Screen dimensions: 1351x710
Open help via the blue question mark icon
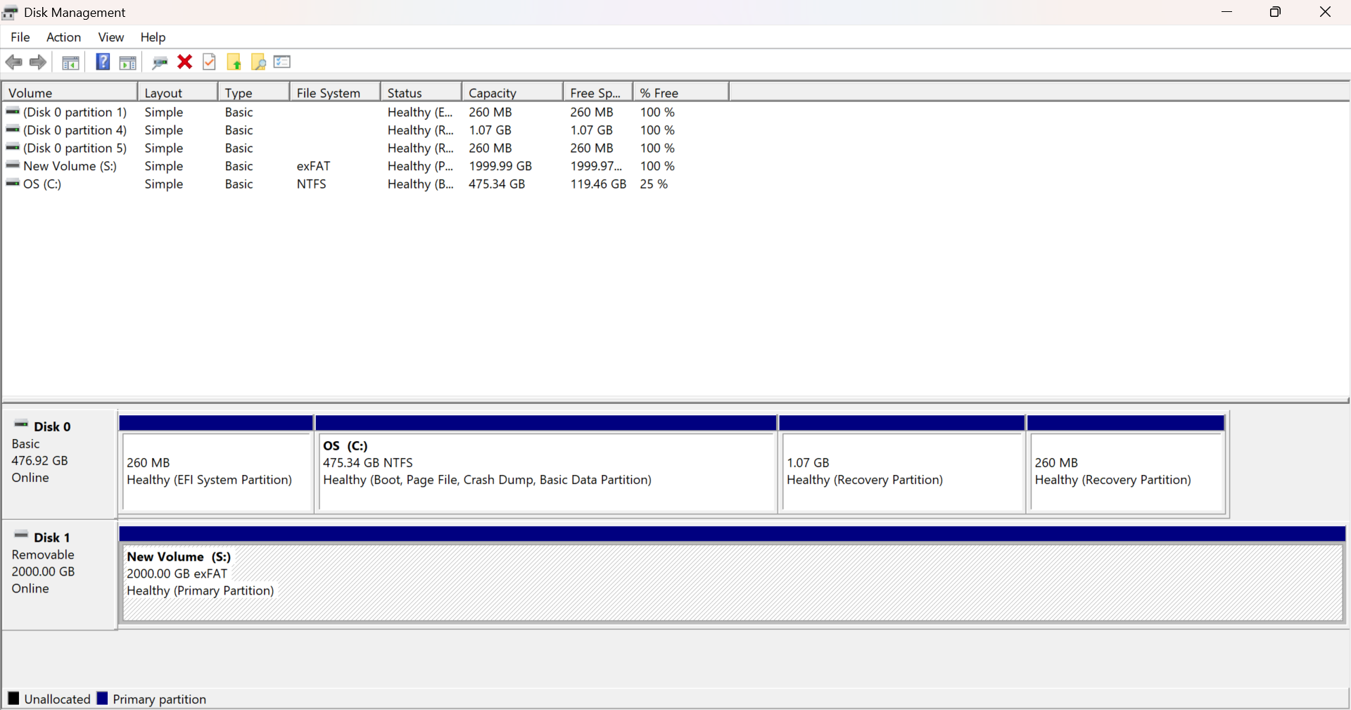pos(102,62)
